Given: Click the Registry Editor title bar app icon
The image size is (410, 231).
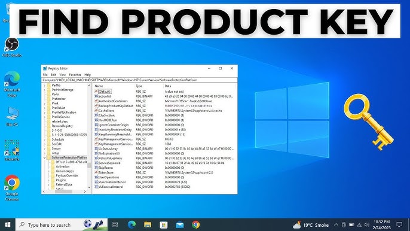Looking at the screenshot, I should pos(45,68).
